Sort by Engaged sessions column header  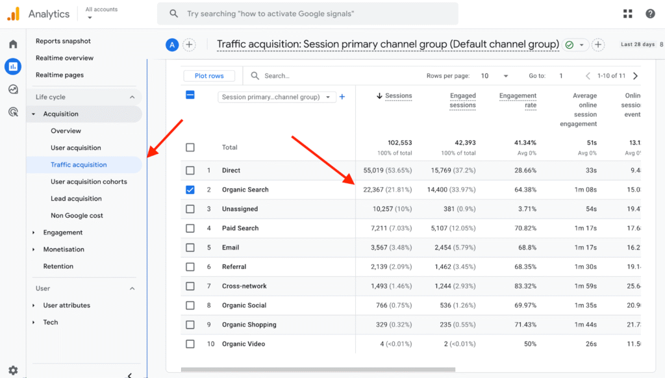click(x=462, y=101)
